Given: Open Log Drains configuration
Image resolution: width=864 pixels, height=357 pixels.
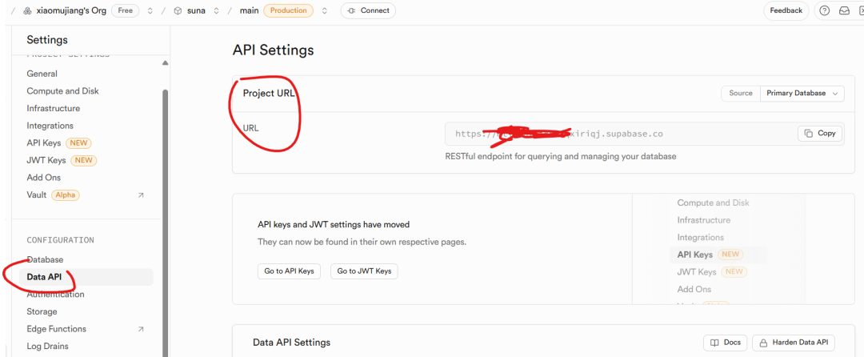Looking at the screenshot, I should [x=47, y=347].
